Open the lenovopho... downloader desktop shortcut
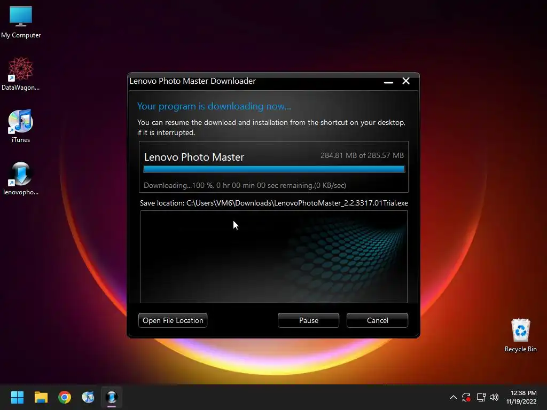547x410 pixels. tap(21, 178)
